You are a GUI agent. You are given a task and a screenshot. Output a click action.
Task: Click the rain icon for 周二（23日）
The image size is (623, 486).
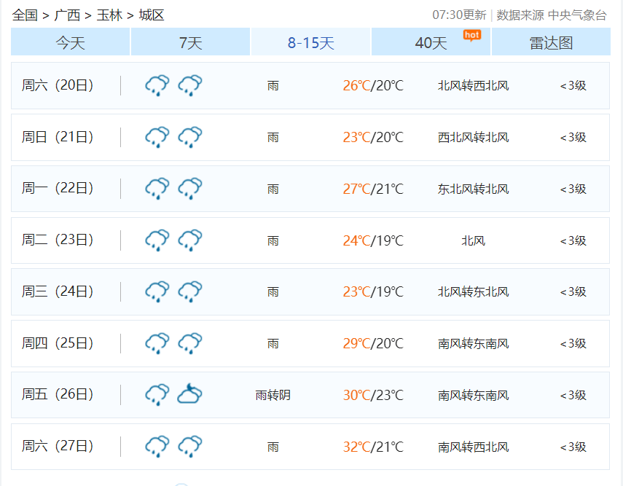point(156,240)
